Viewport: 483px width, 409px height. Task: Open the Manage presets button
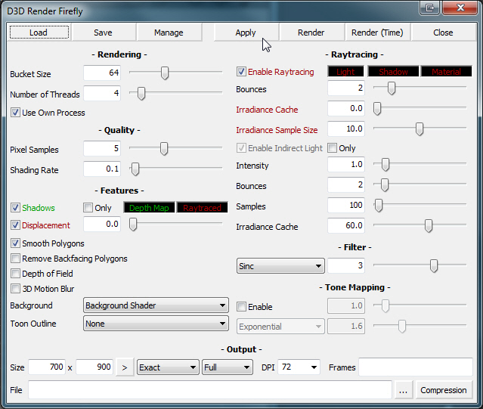coord(169,33)
